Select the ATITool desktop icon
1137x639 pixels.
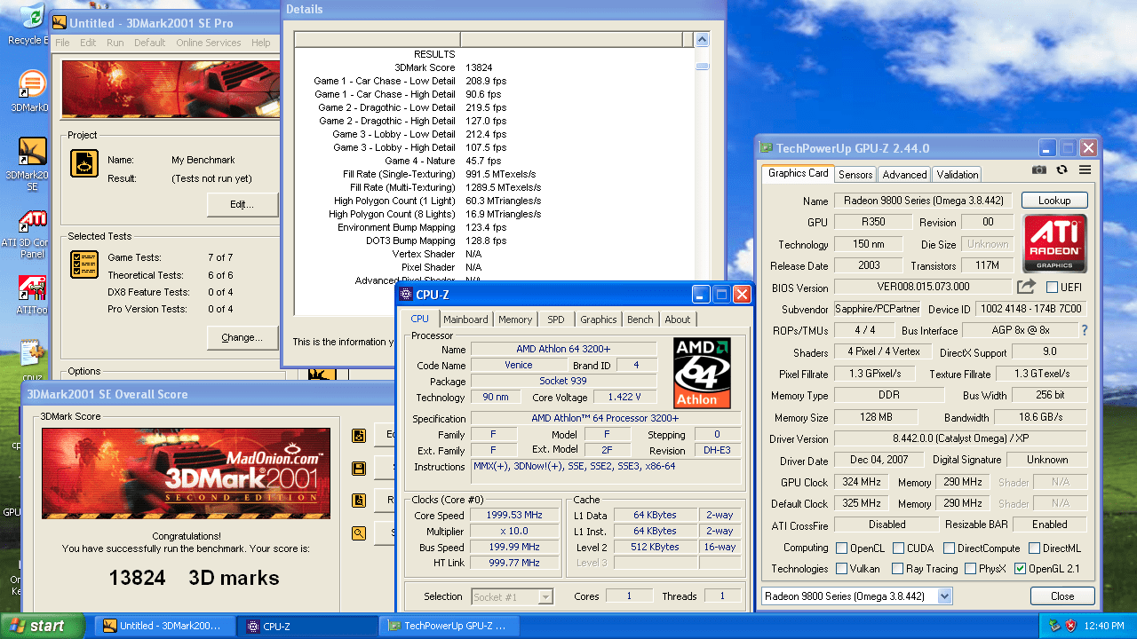pos(32,295)
